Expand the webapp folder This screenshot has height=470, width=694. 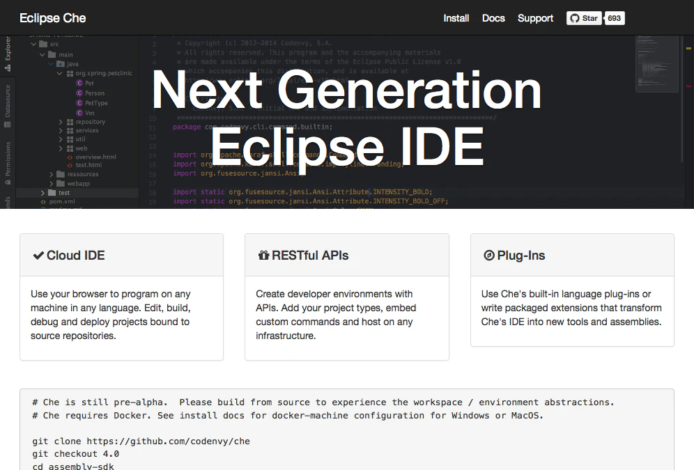(x=52, y=184)
